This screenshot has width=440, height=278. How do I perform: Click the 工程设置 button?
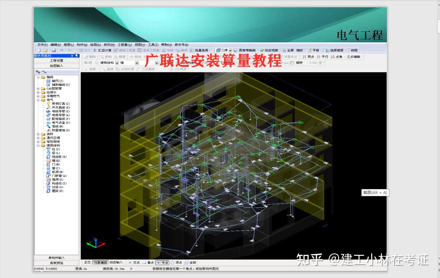coord(56,61)
